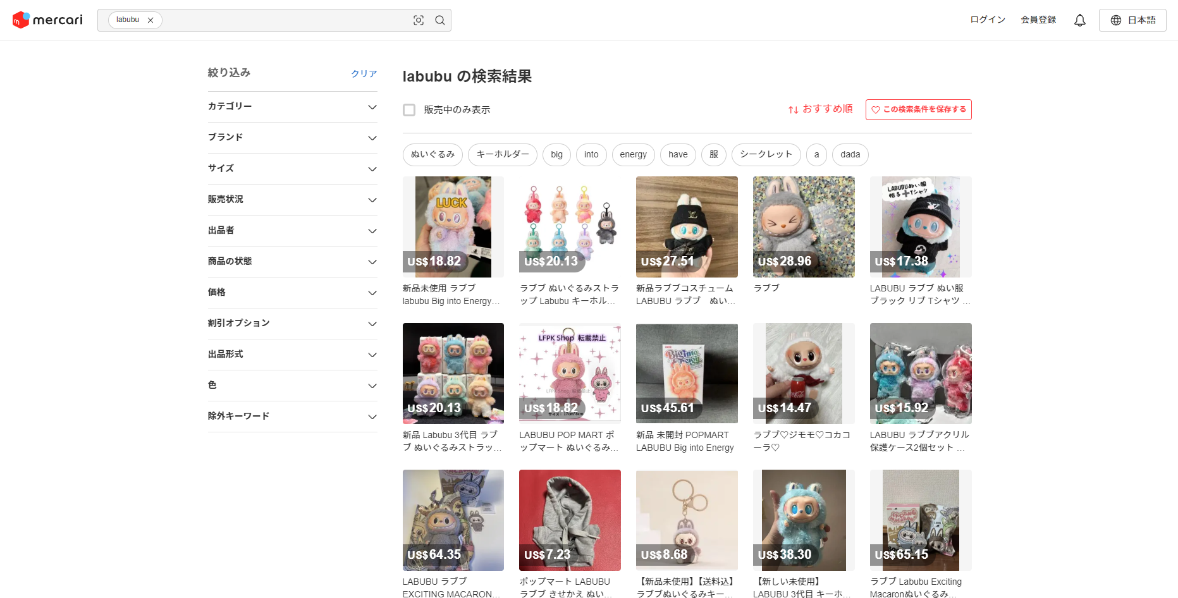This screenshot has height=598, width=1178.
Task: Click クリア to clear all filters
Action: [x=363, y=73]
